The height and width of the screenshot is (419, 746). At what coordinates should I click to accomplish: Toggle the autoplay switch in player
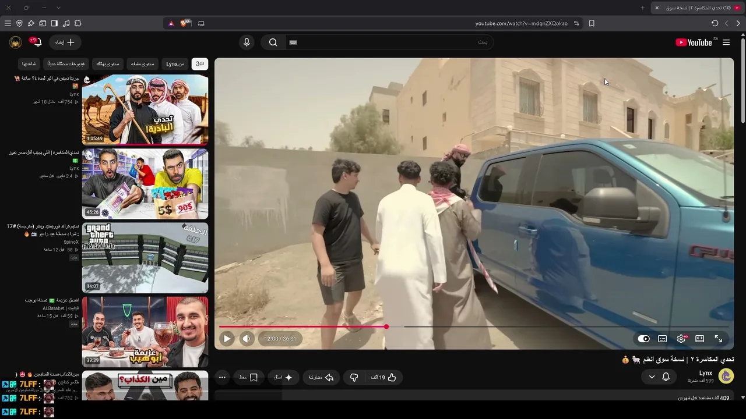pyautogui.click(x=643, y=339)
